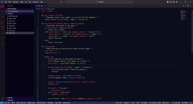Viewport: 193px width, 104px height.
Task: Open the Explorer Views and More Actions ellipsis
Action: [x=31, y=6]
